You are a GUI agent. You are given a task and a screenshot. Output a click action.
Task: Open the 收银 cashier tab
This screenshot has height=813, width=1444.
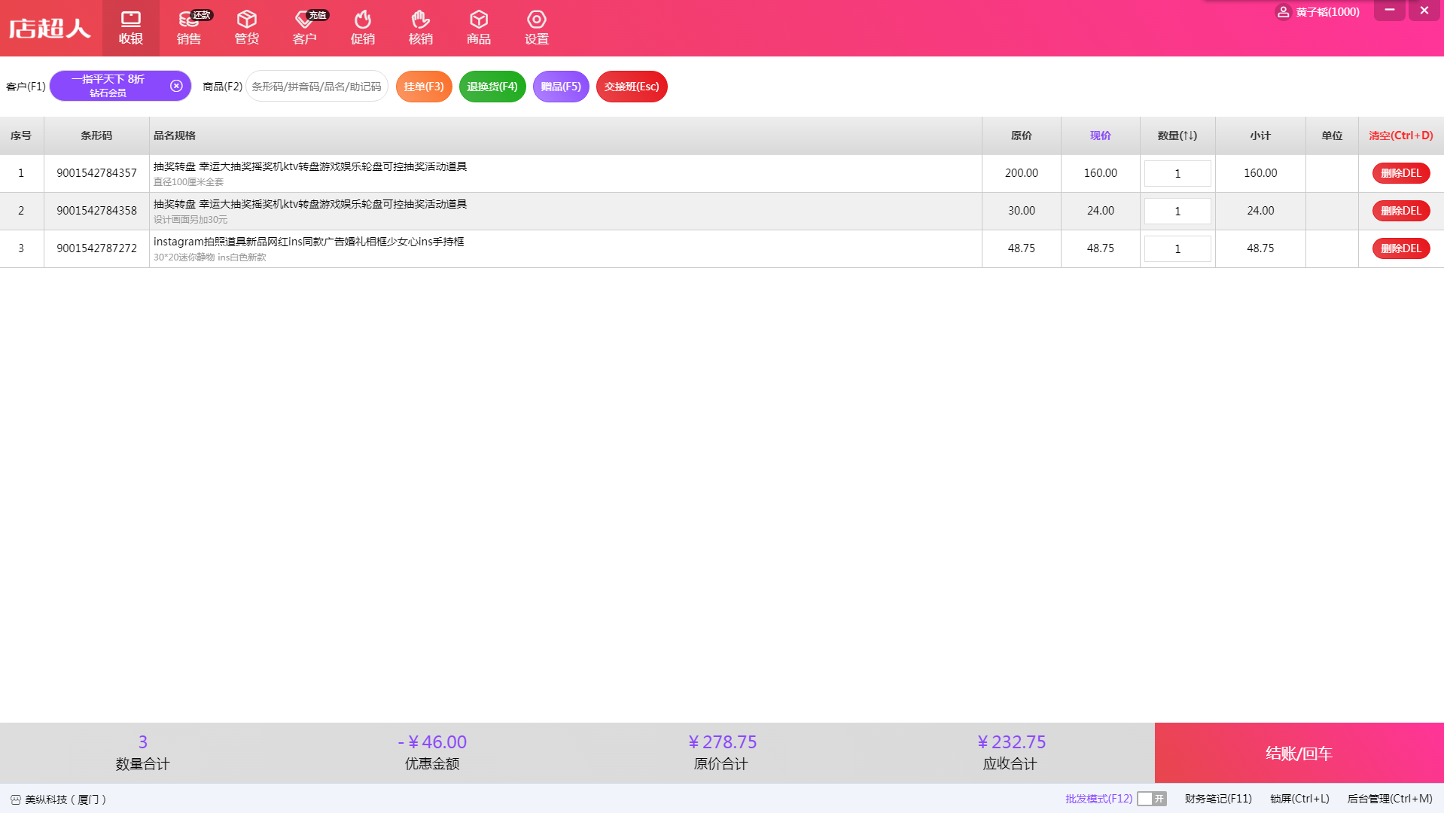[x=130, y=28]
